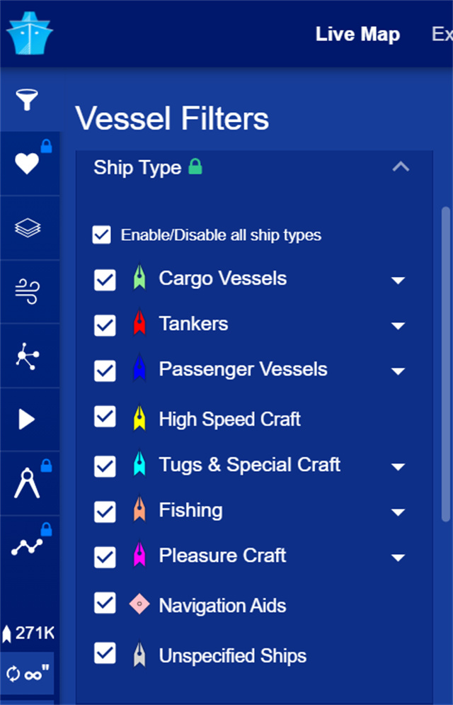Toggle Enable/Disable all ship types checkbox

tap(102, 235)
